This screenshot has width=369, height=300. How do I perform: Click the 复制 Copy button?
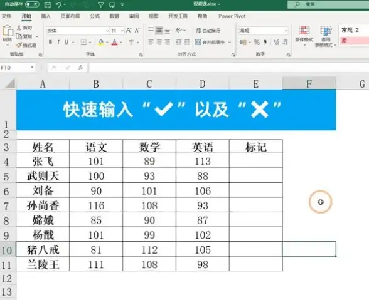24,36
